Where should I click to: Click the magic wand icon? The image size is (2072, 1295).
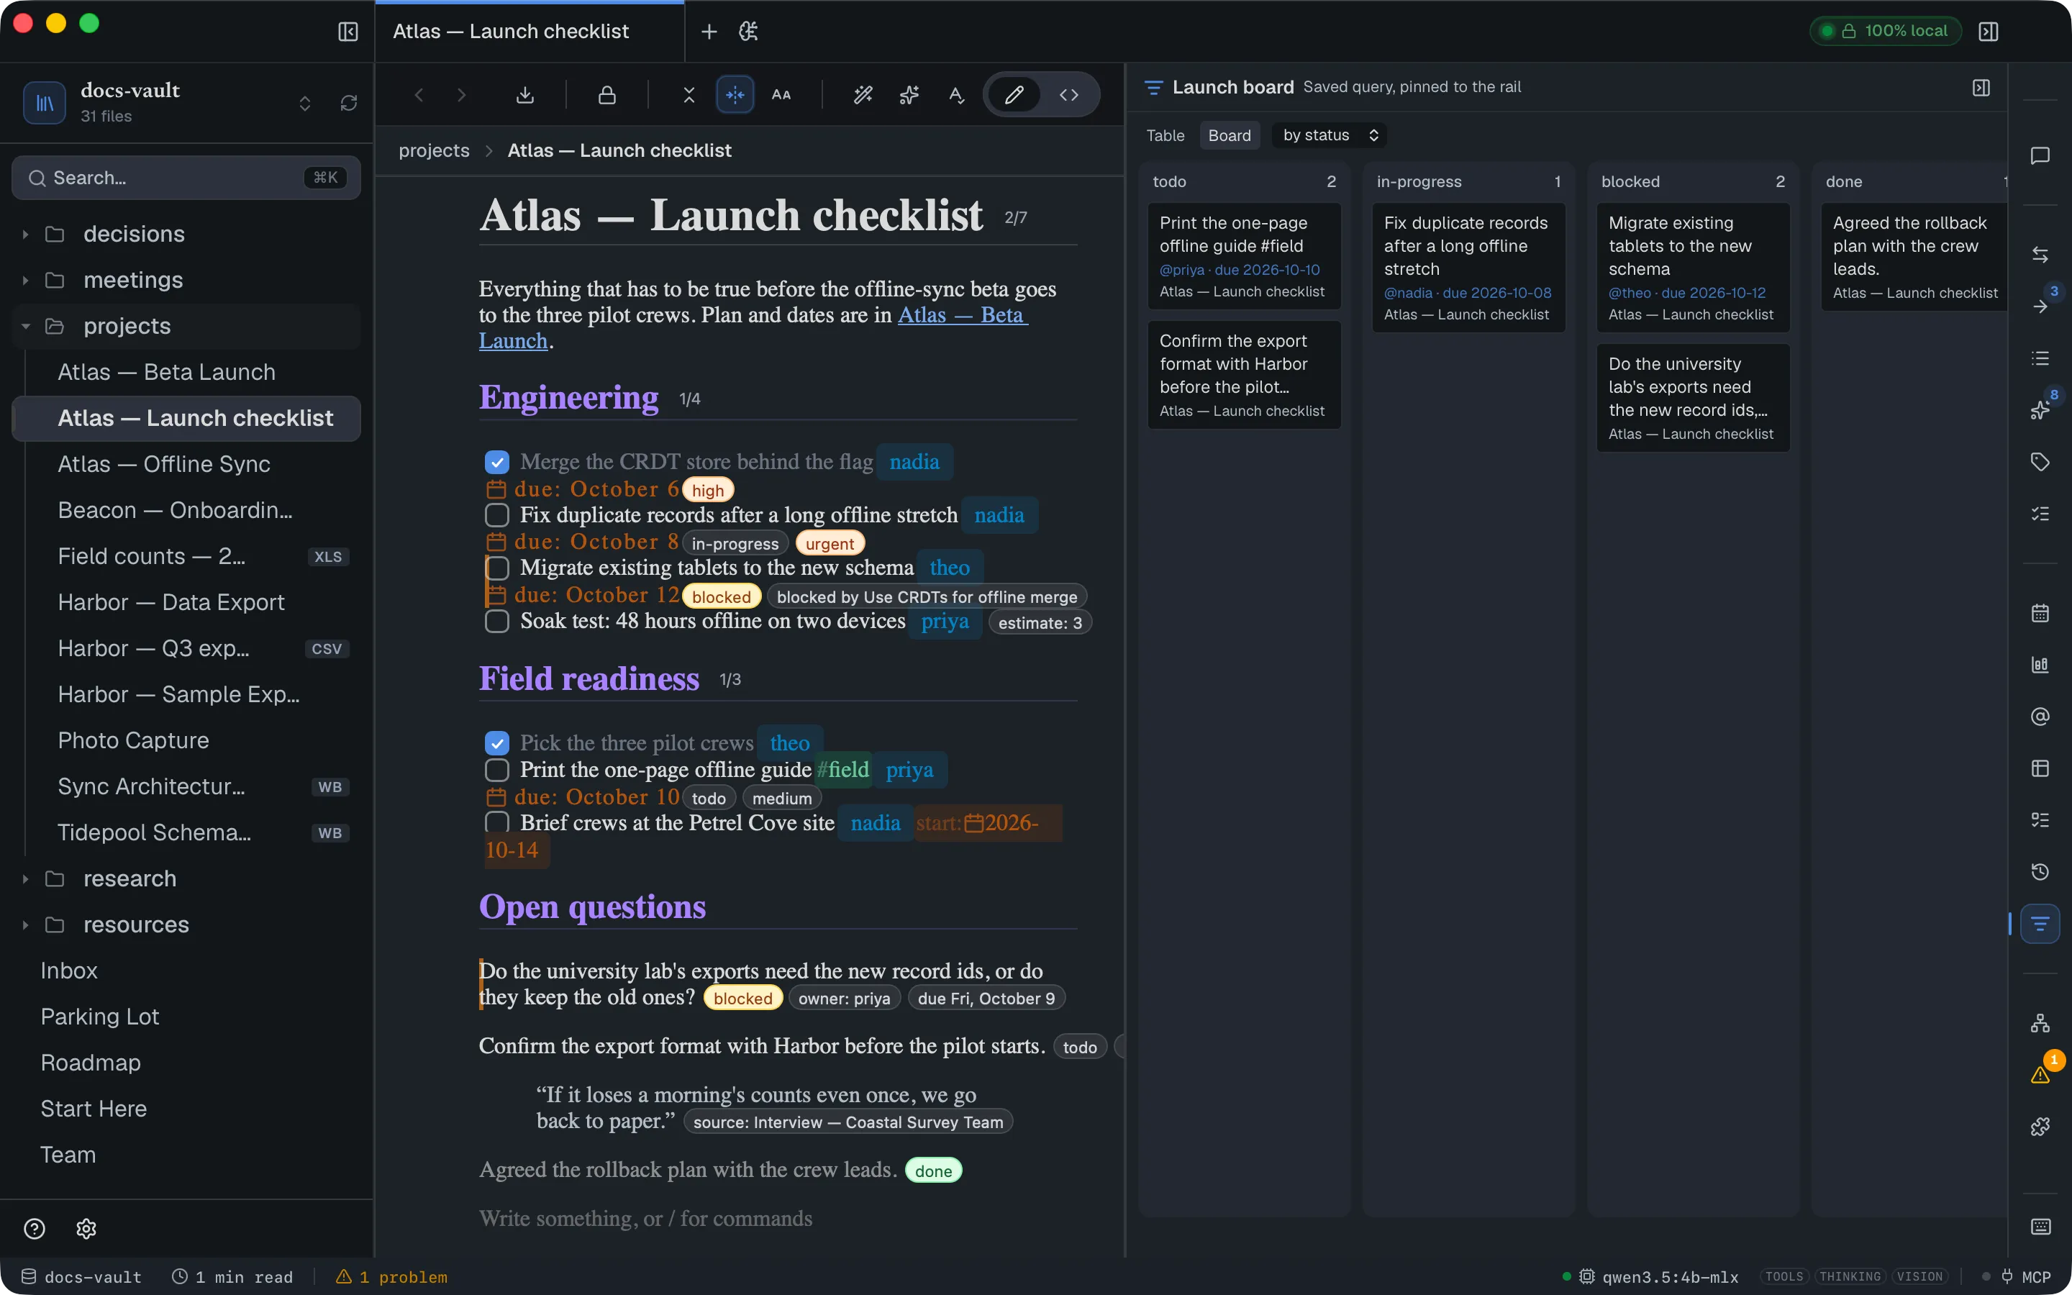pyautogui.click(x=863, y=95)
